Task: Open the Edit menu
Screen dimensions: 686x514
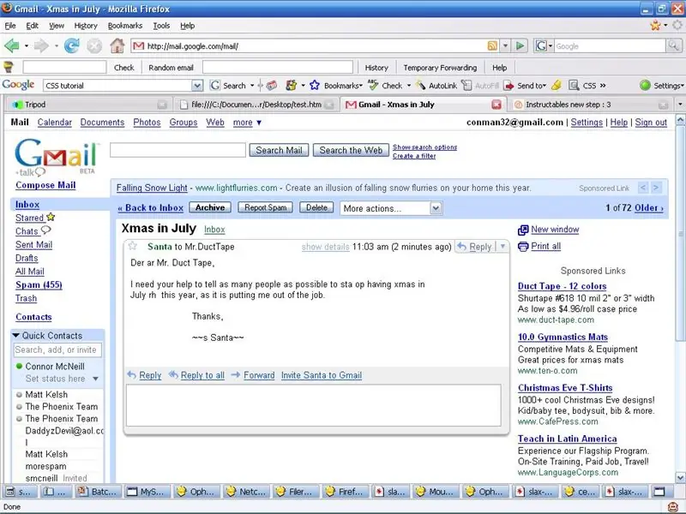Action: tap(32, 26)
